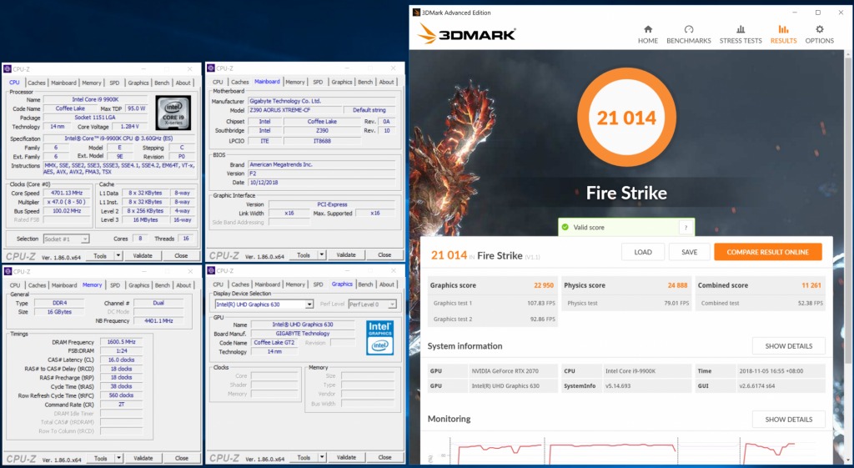This screenshot has height=468, width=854.
Task: Click the Intel Core i9 logo in CPU-Z
Action: [x=173, y=113]
